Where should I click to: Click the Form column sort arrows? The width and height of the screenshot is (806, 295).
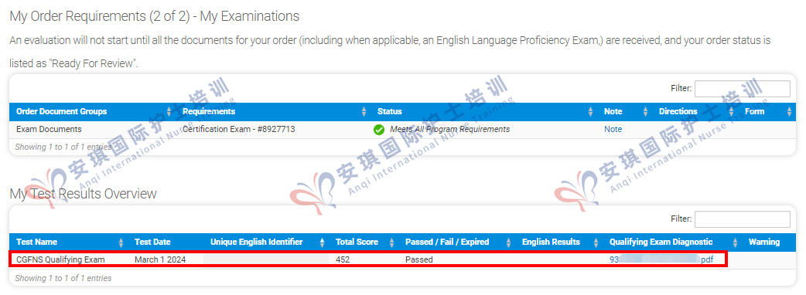coord(789,112)
